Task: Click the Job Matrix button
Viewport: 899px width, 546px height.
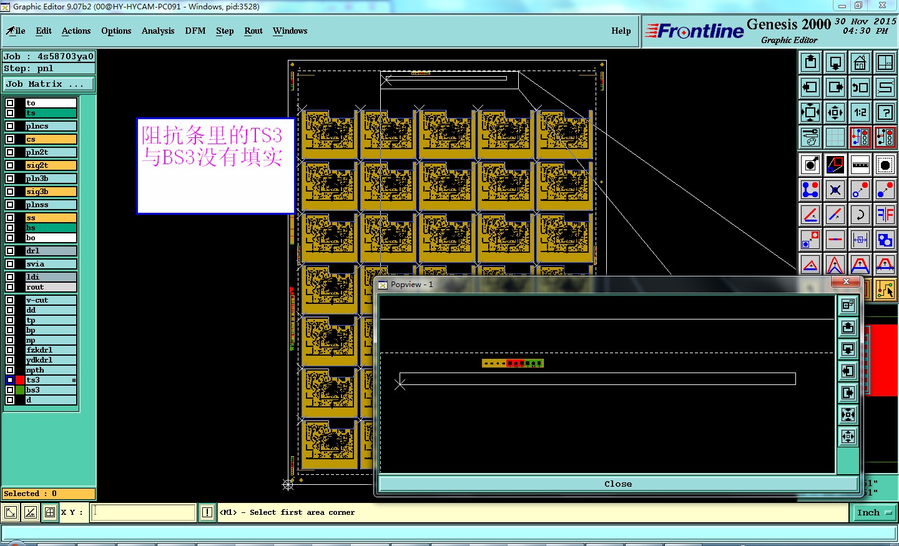Action: click(49, 84)
